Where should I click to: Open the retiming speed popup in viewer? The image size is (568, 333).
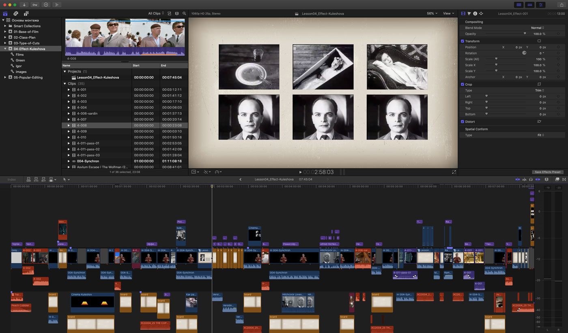218,172
